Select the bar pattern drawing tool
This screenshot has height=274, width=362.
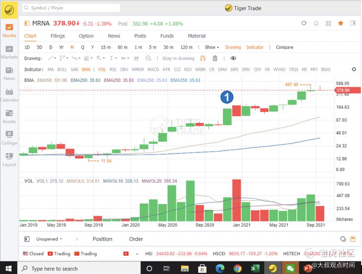pyautogui.click(x=136, y=58)
